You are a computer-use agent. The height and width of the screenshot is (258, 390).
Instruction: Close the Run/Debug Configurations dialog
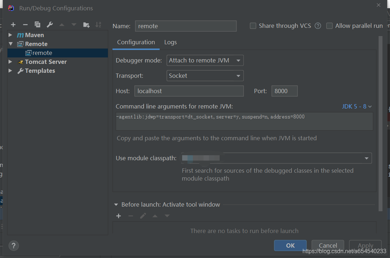click(379, 5)
